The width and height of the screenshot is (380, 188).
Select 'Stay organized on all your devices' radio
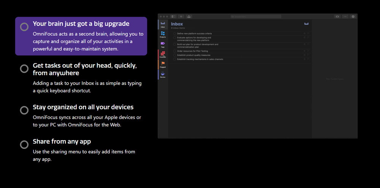(24, 110)
